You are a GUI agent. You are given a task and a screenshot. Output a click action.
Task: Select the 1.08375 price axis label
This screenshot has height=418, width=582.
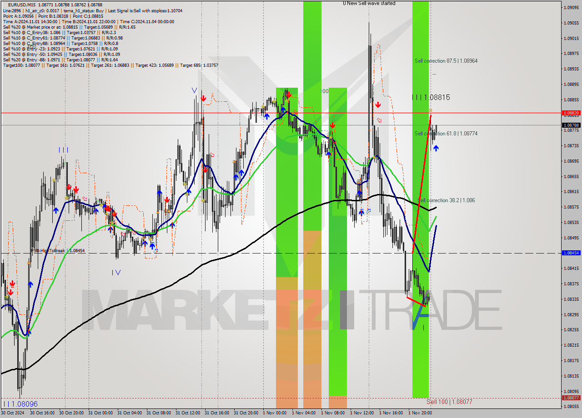(571, 284)
